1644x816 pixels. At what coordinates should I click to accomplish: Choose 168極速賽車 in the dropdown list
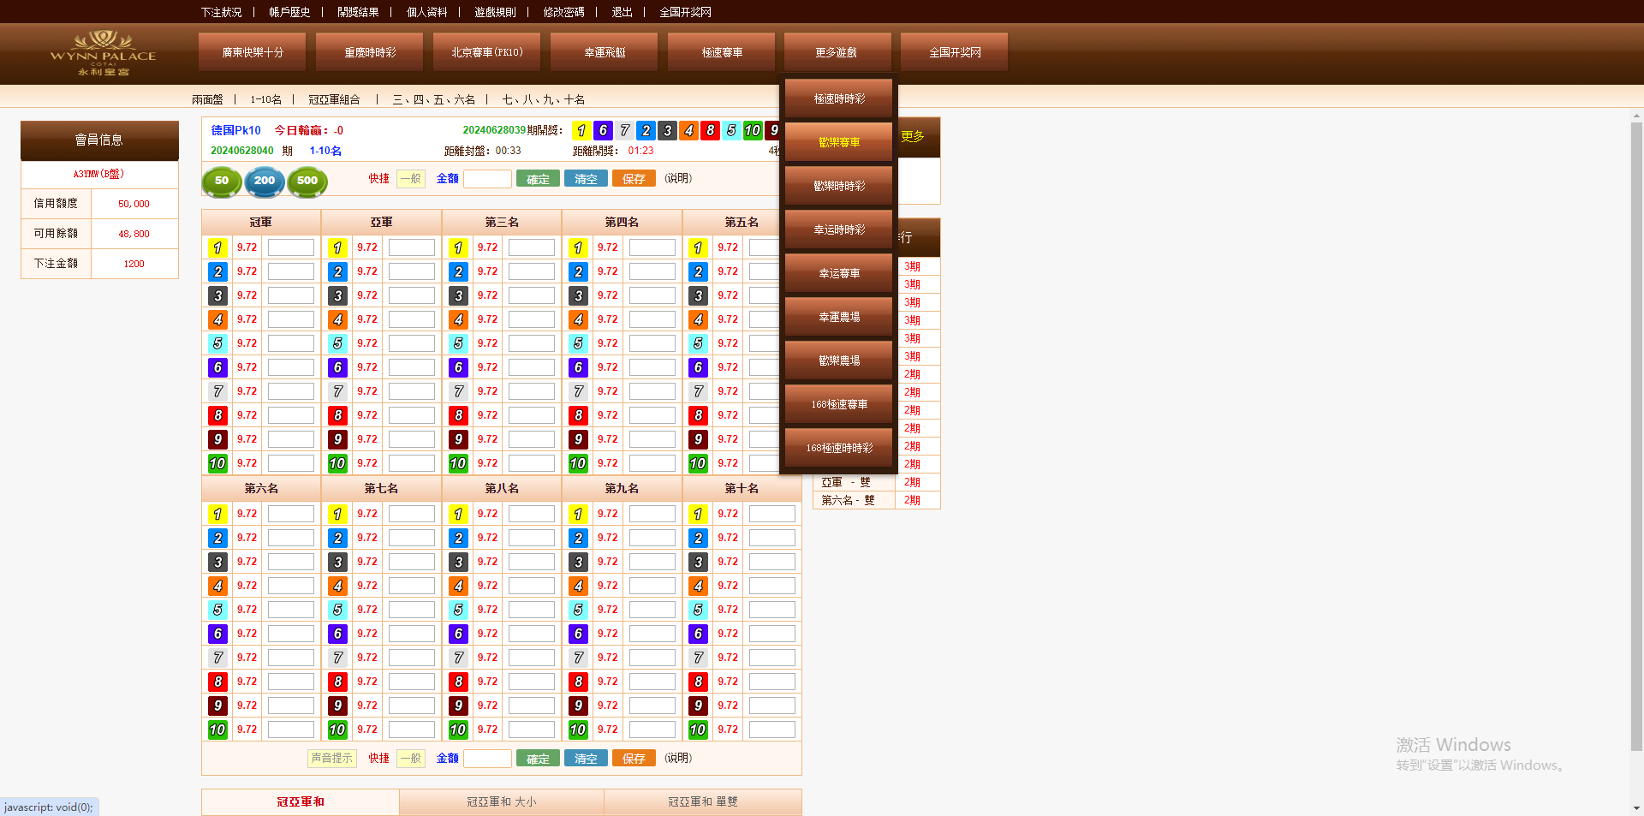pos(839,404)
